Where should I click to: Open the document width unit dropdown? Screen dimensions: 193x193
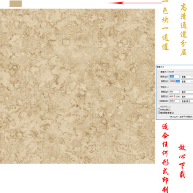187,92
